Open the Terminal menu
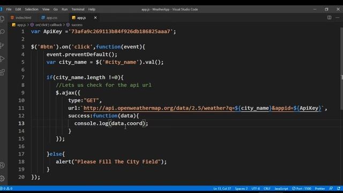This screenshot has width=343, height=193. [x=78, y=10]
